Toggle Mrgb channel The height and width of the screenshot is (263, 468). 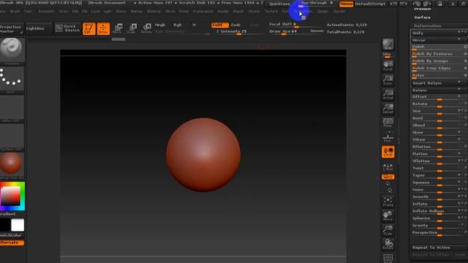(160, 25)
